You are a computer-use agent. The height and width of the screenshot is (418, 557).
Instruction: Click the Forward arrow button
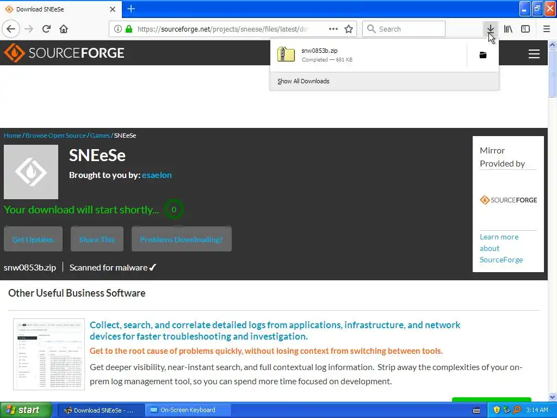tap(29, 29)
